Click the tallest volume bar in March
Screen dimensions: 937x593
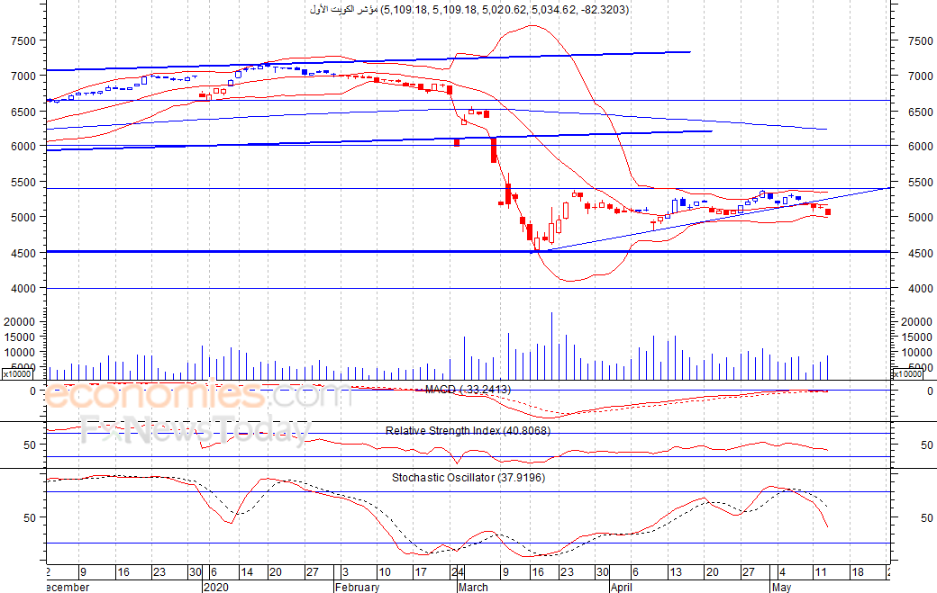click(551, 346)
